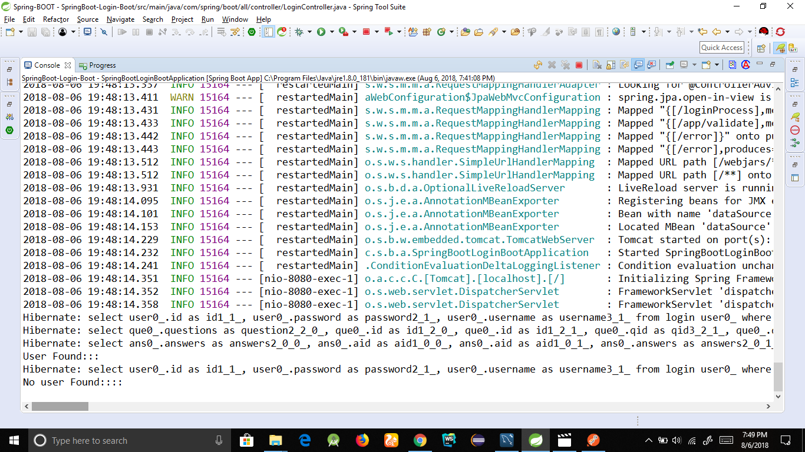Click the red circular refresh icon

point(780,32)
